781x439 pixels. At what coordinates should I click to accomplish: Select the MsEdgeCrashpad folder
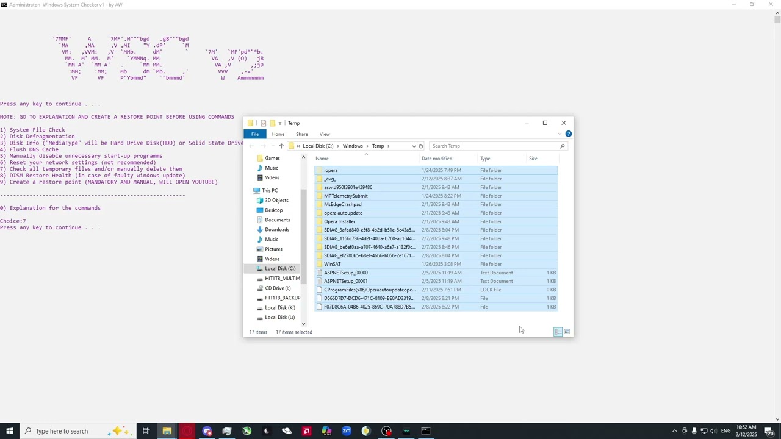click(343, 204)
